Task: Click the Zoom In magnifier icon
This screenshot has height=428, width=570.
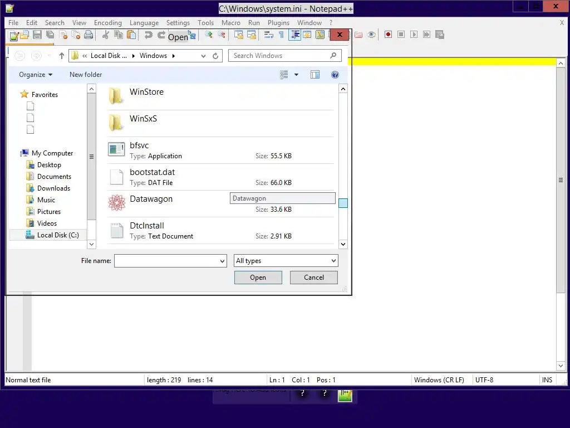Action: [x=209, y=35]
